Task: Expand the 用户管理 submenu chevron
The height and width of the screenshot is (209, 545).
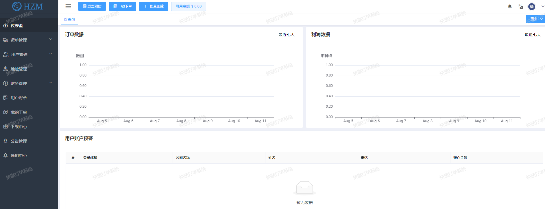Action: [x=51, y=54]
